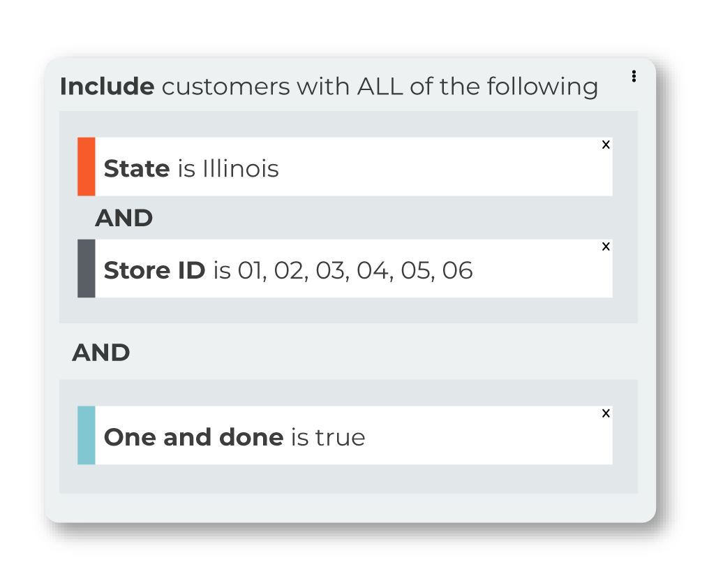Click the Include keyword in header

[107, 87]
